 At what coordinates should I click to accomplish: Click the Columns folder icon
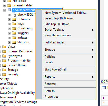click(14, 19)
